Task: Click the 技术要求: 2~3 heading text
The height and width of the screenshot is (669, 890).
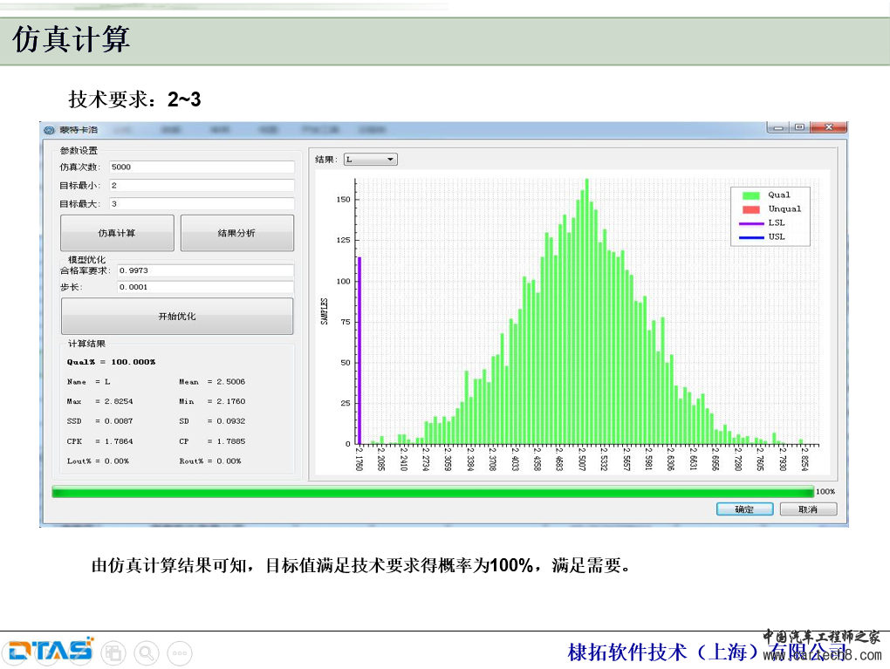Action: (x=134, y=99)
